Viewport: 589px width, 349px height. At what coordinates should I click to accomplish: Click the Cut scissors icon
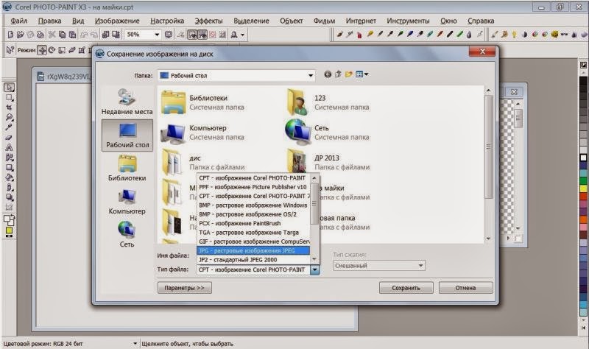(52, 35)
